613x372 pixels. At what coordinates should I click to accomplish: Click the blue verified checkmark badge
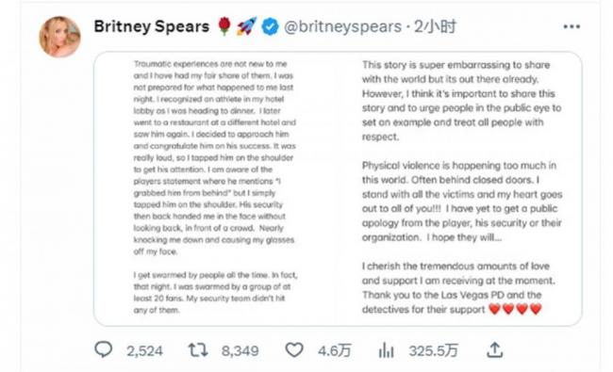click(x=270, y=27)
